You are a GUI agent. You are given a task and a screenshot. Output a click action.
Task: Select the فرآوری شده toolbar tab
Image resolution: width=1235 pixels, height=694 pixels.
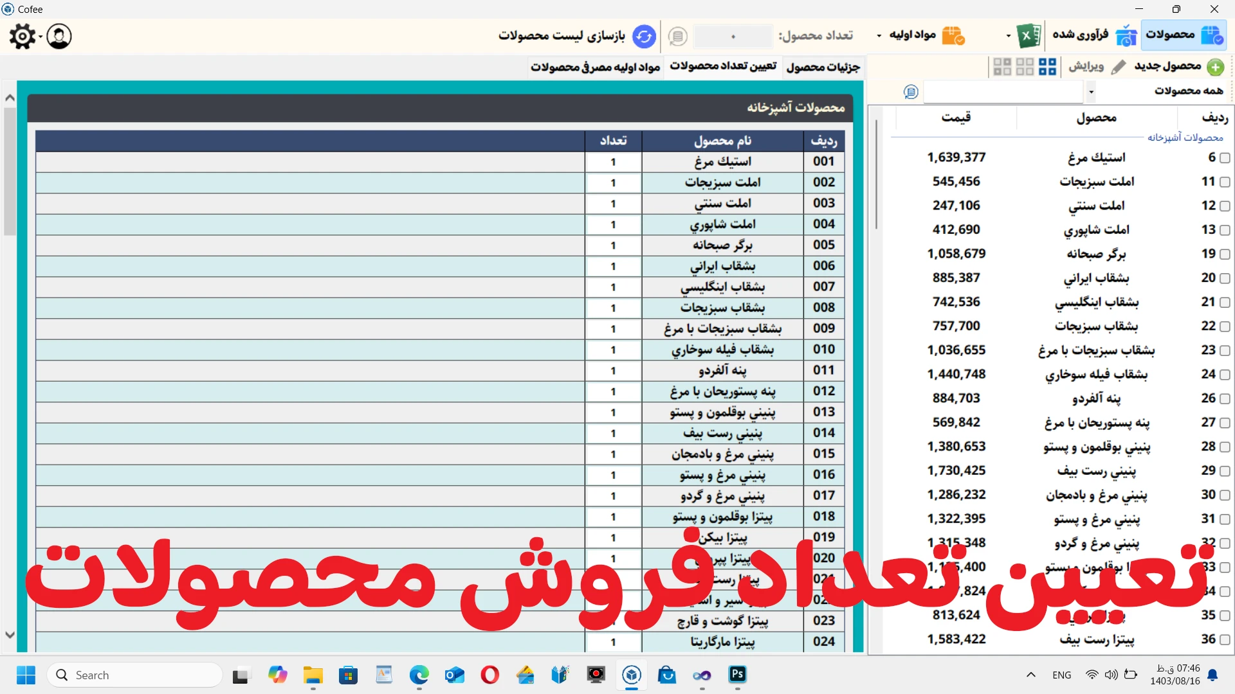(1093, 35)
